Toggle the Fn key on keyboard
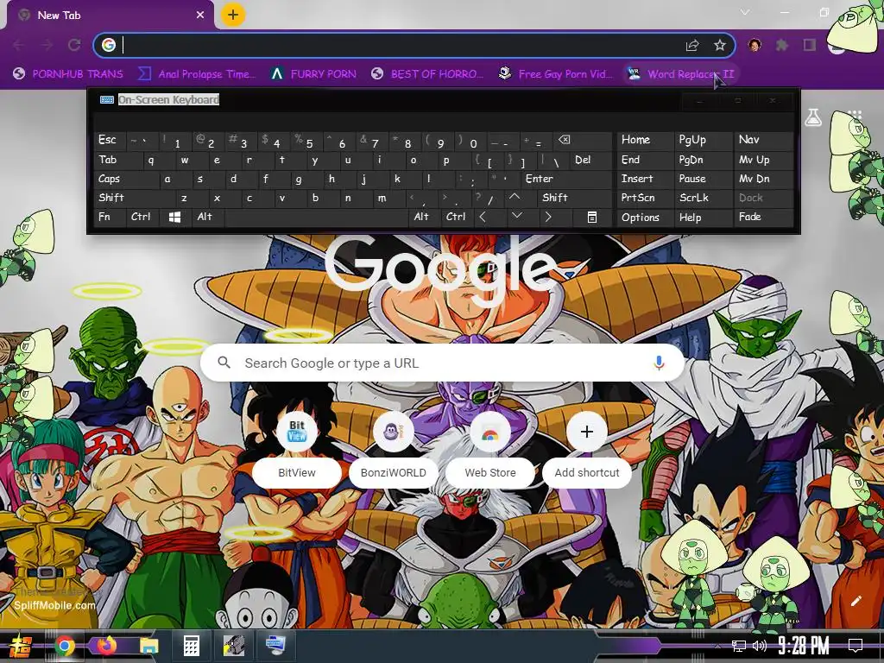 [110, 217]
